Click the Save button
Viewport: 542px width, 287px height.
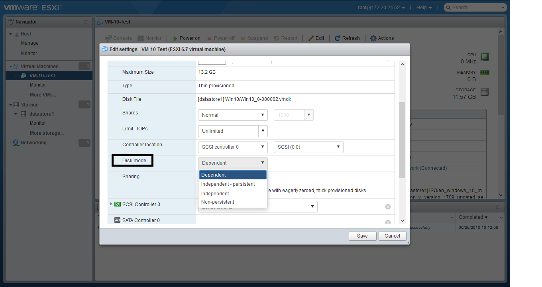click(362, 236)
